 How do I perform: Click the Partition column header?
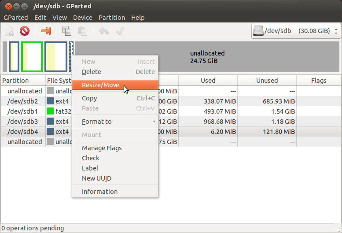[x=23, y=81]
